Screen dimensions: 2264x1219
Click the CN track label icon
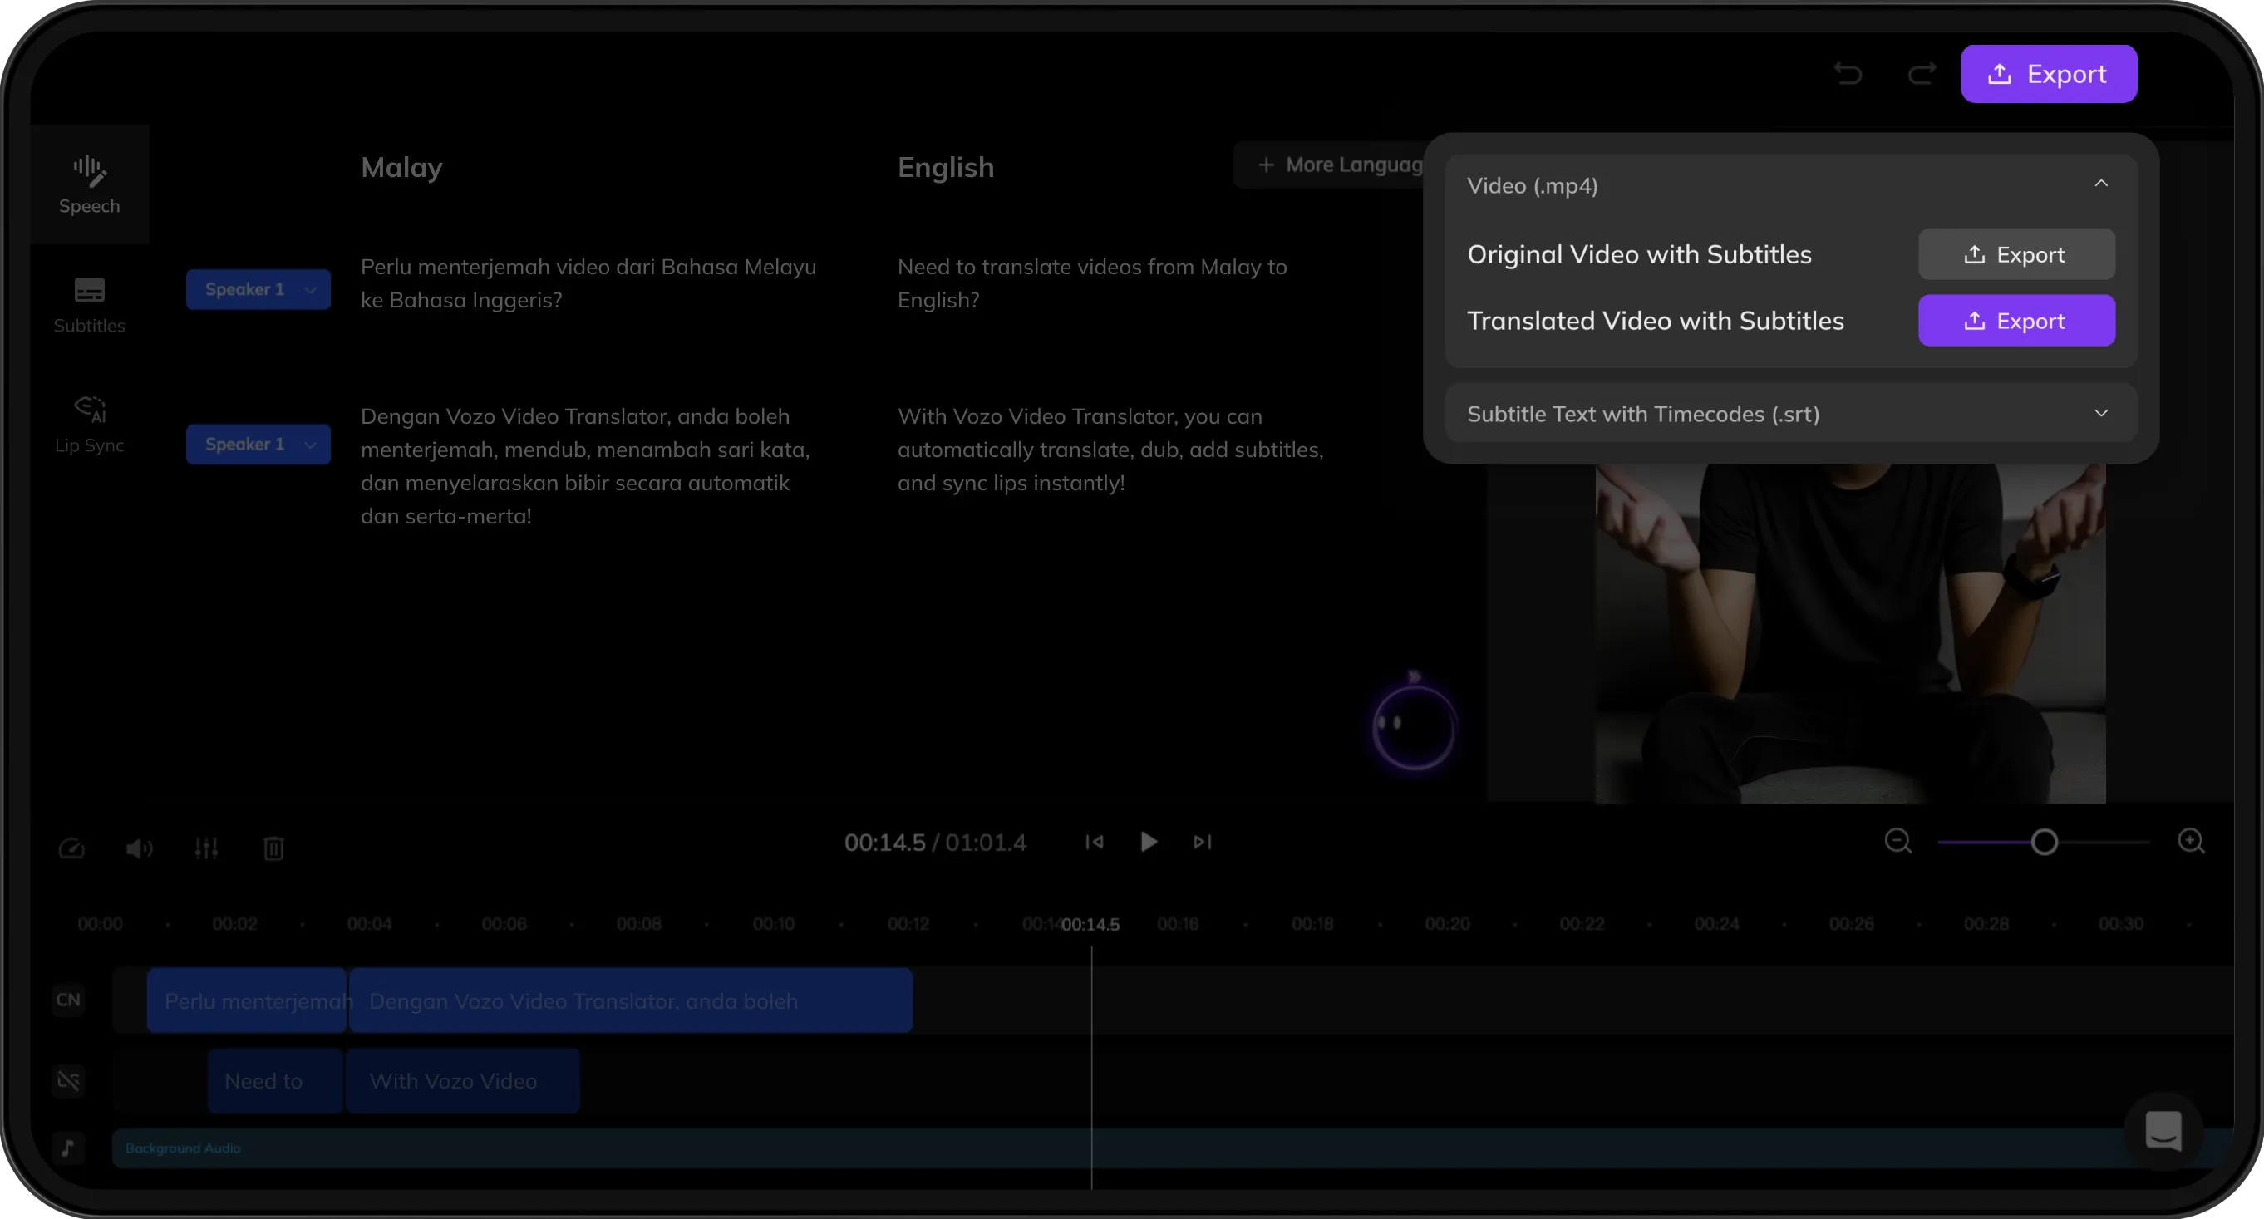click(68, 1000)
